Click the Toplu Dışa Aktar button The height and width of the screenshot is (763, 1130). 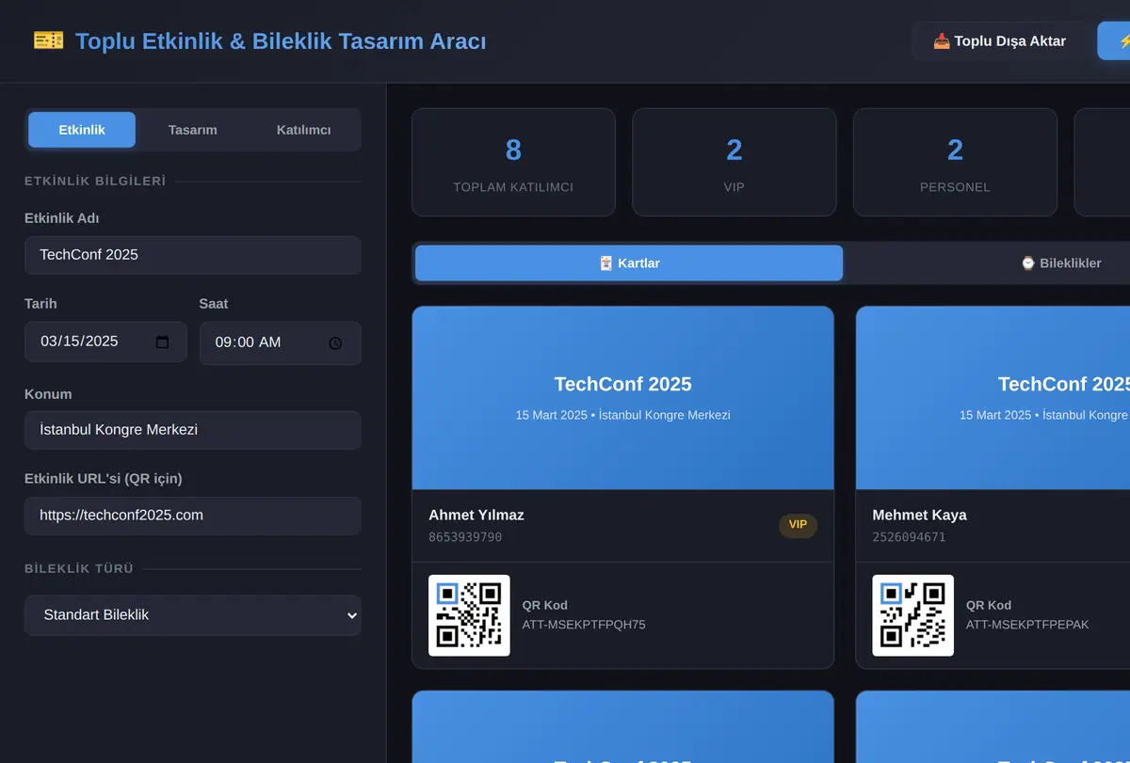(x=999, y=41)
